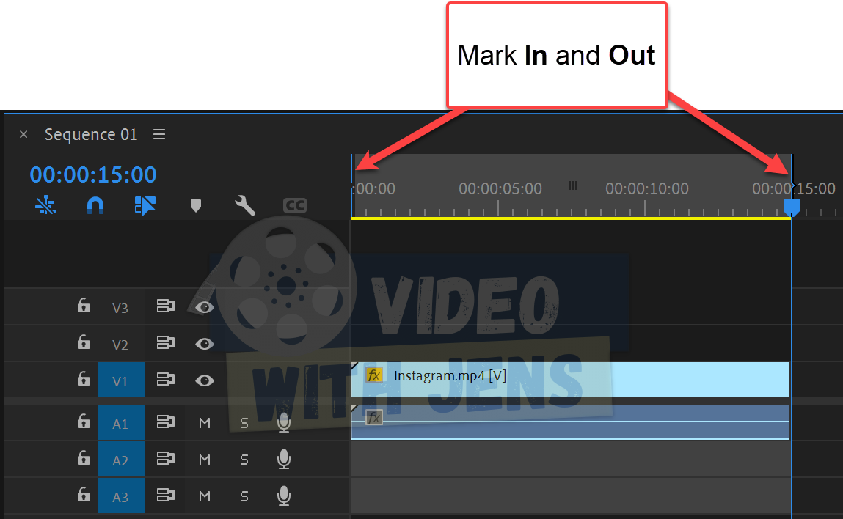This screenshot has width=843, height=519.
Task: Hide track V3 with eye icon
Action: click(204, 307)
